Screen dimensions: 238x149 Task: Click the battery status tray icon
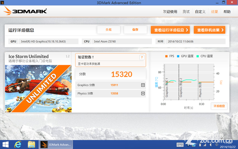click(200, 145)
